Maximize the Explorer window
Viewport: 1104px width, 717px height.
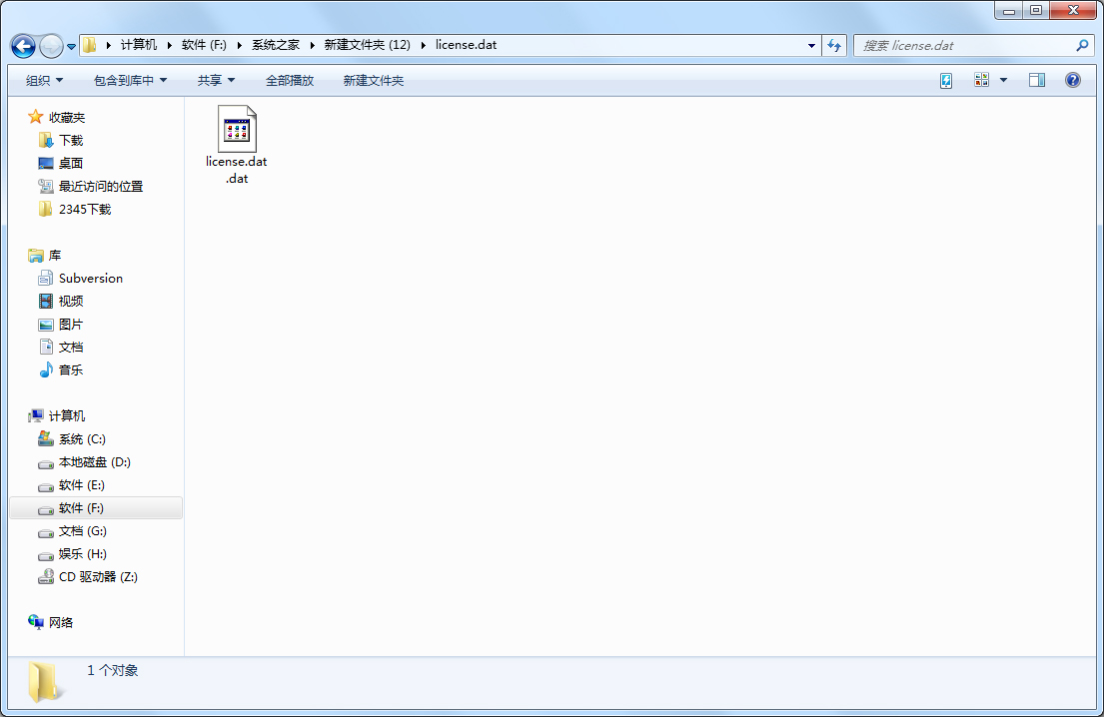point(1036,11)
